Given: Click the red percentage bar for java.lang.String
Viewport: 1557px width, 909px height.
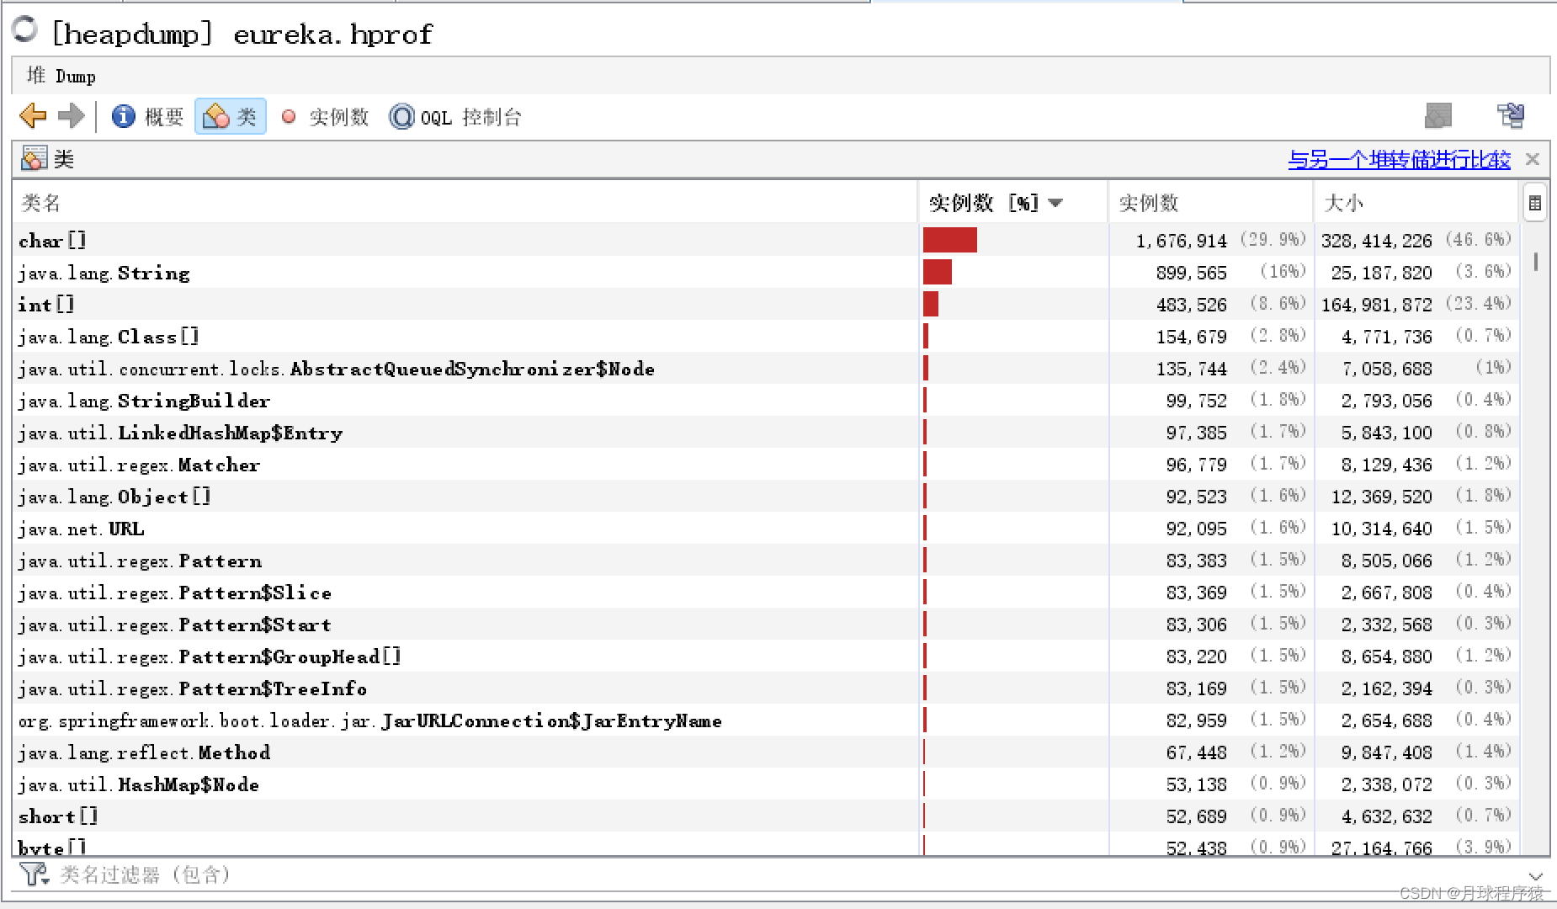Looking at the screenshot, I should (x=938, y=272).
